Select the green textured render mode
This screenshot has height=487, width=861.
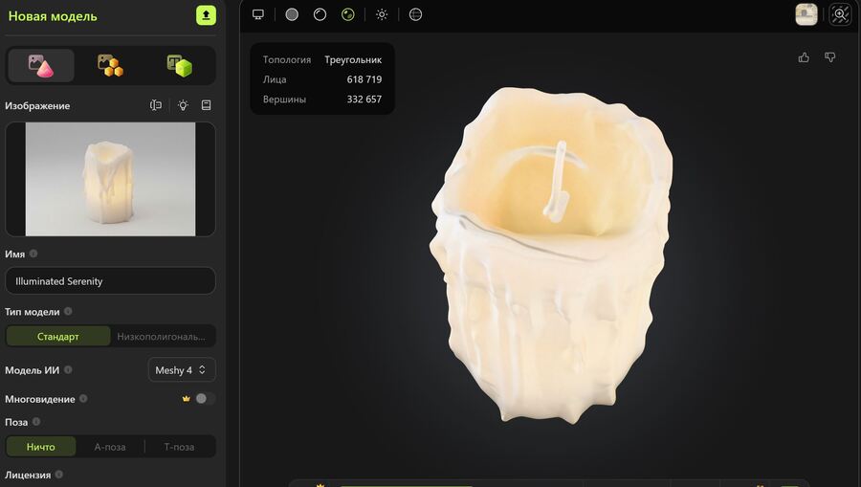347,14
